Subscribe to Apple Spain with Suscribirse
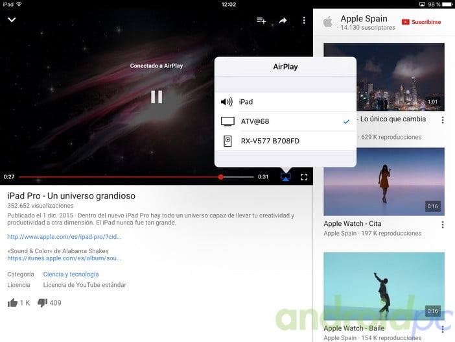The width and height of the screenshot is (455, 342). tap(421, 22)
